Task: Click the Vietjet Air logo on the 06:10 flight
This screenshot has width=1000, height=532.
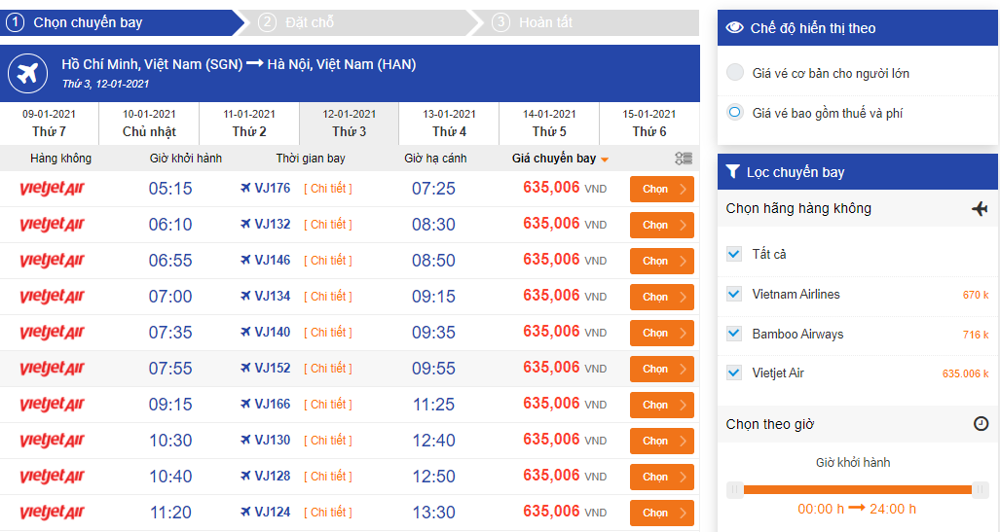Action: click(53, 225)
